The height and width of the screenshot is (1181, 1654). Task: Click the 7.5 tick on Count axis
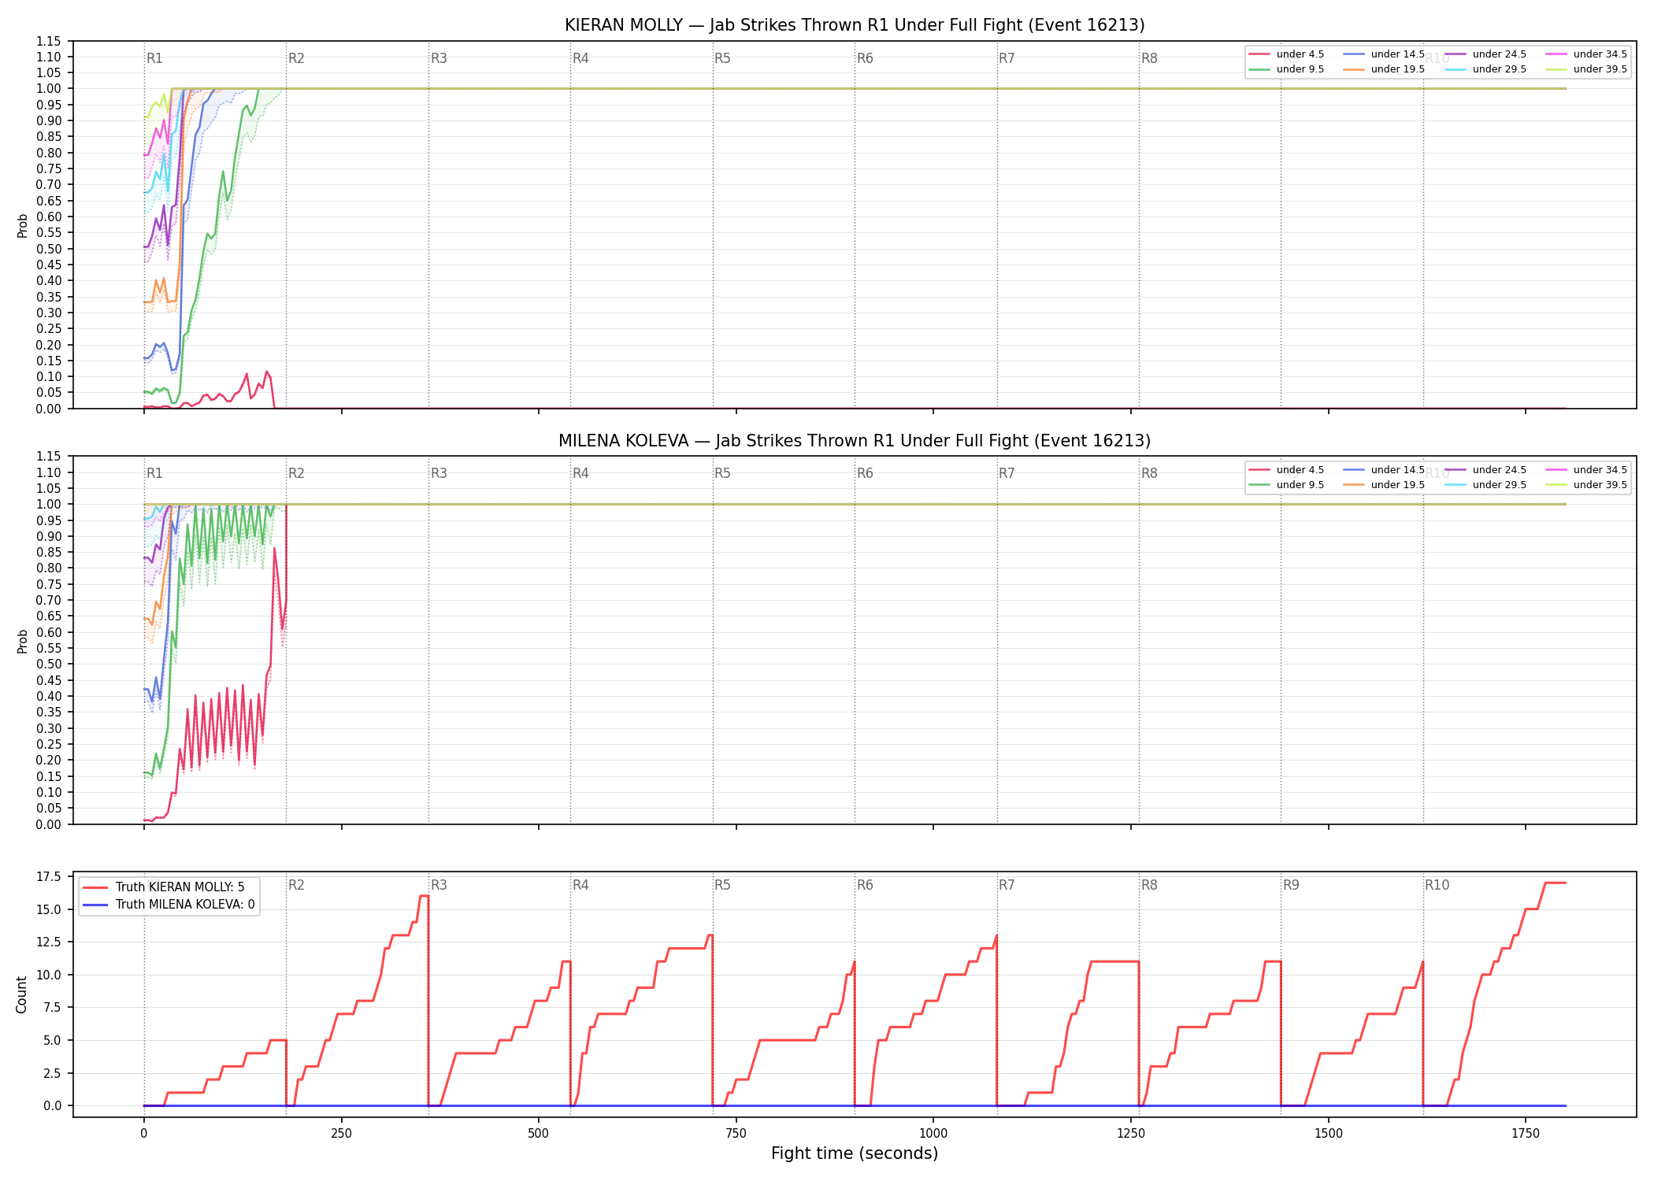pyautogui.click(x=52, y=1007)
